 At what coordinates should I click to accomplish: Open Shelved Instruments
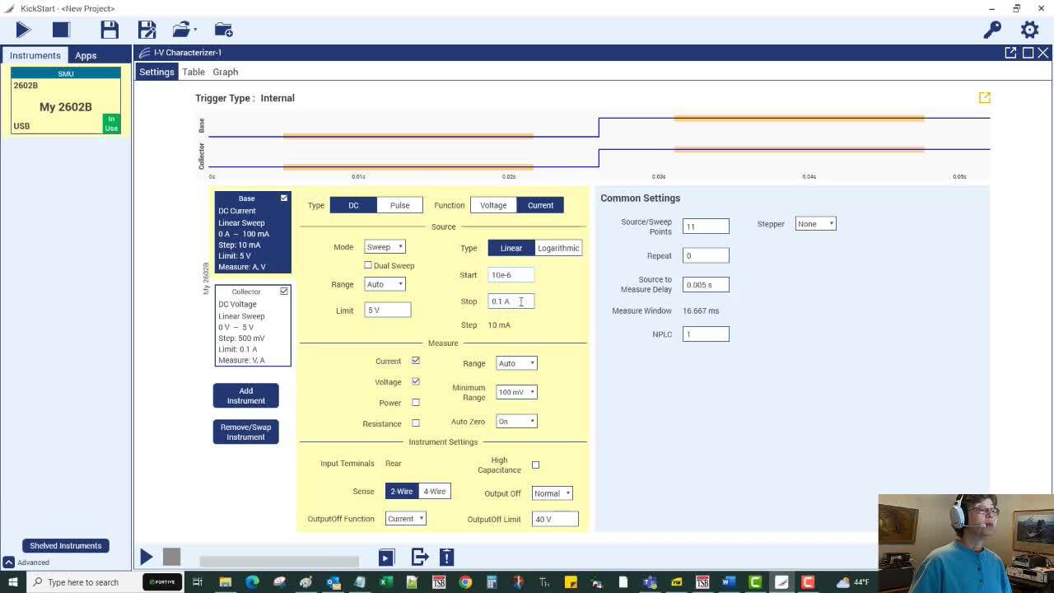[x=66, y=545]
